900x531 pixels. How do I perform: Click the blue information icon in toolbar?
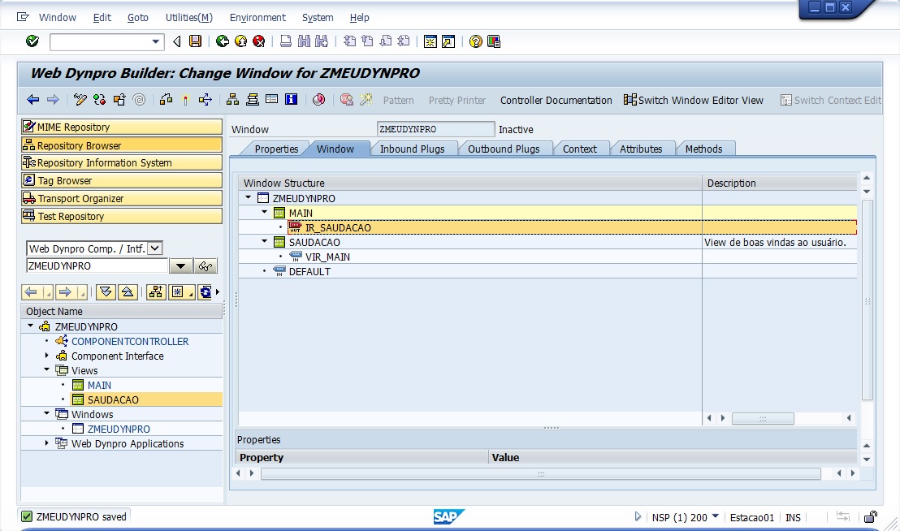coord(291,100)
